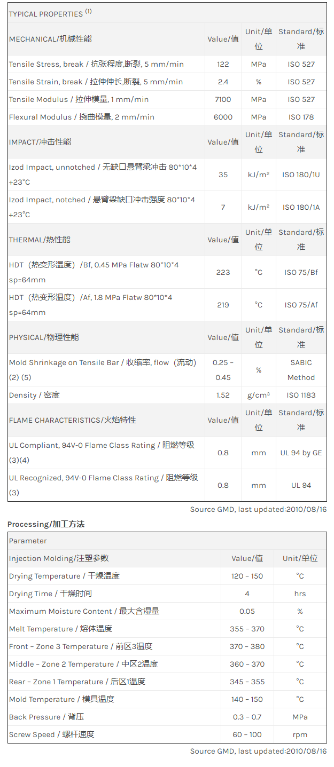
Task: Select the Tensile Modulus value 7100
Action: (223, 99)
